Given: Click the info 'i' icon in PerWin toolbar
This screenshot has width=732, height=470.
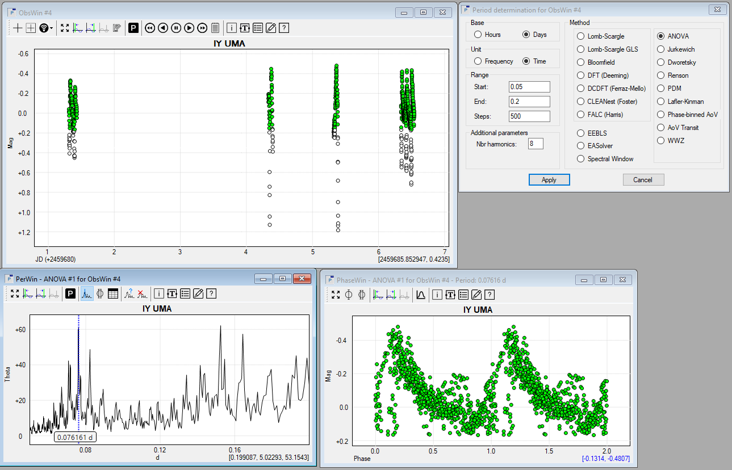Looking at the screenshot, I should (158, 293).
